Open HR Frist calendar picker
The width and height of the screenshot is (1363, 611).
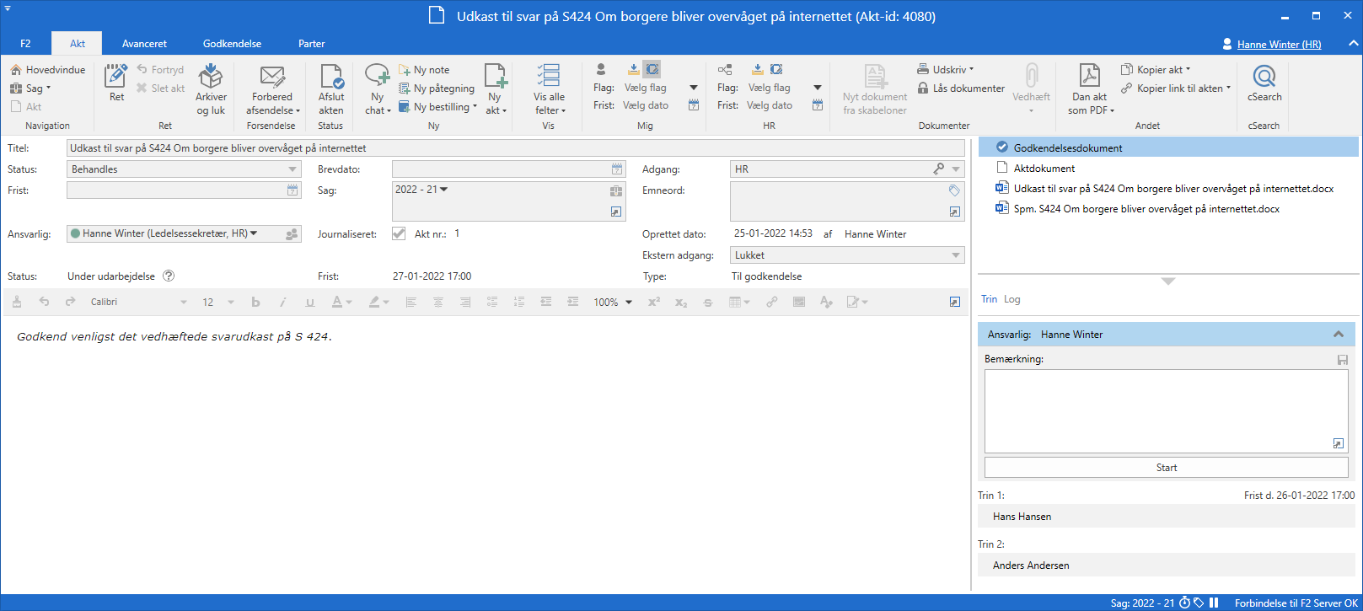tap(818, 105)
